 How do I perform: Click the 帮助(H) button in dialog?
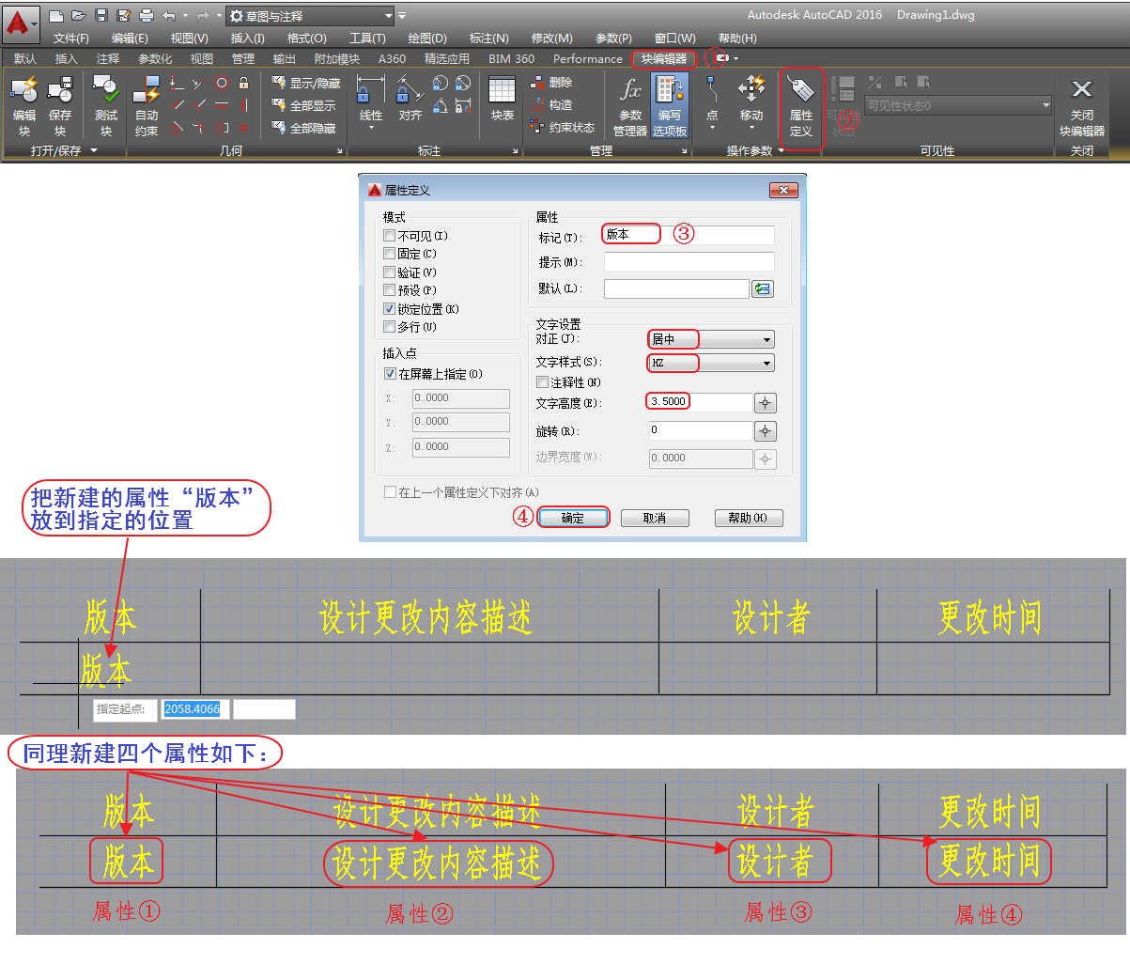(748, 518)
